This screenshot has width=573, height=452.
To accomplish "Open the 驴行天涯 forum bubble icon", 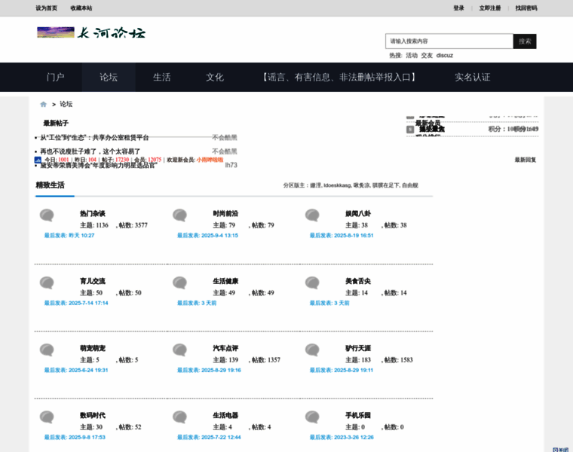I will [x=312, y=350].
